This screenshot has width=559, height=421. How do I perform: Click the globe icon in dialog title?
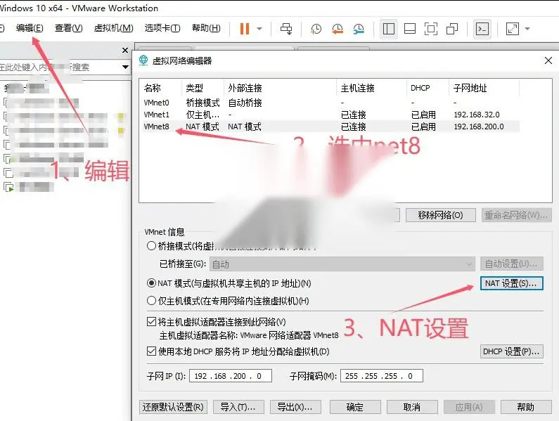[x=143, y=60]
